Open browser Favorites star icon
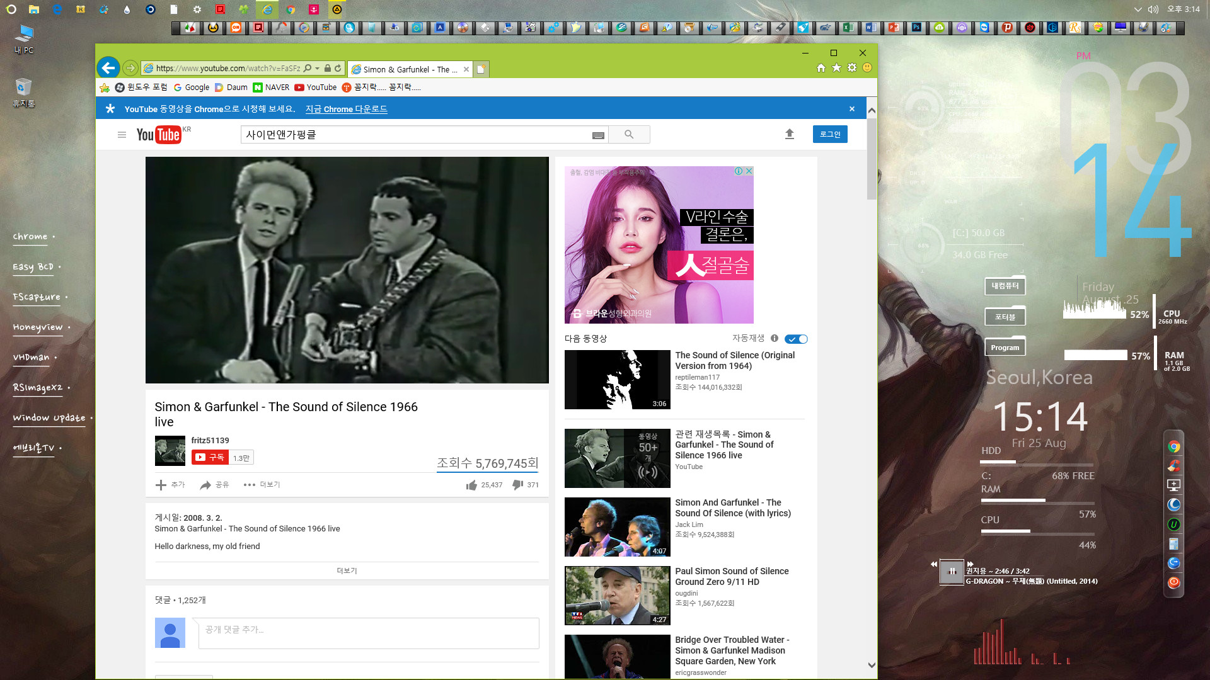 pos(836,68)
